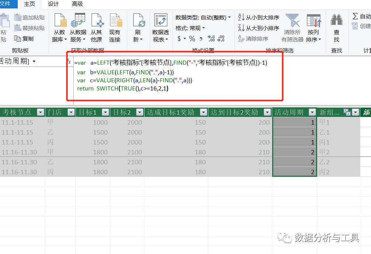
Task: Click the 复制 (Copy) button
Action: click(x=23, y=38)
